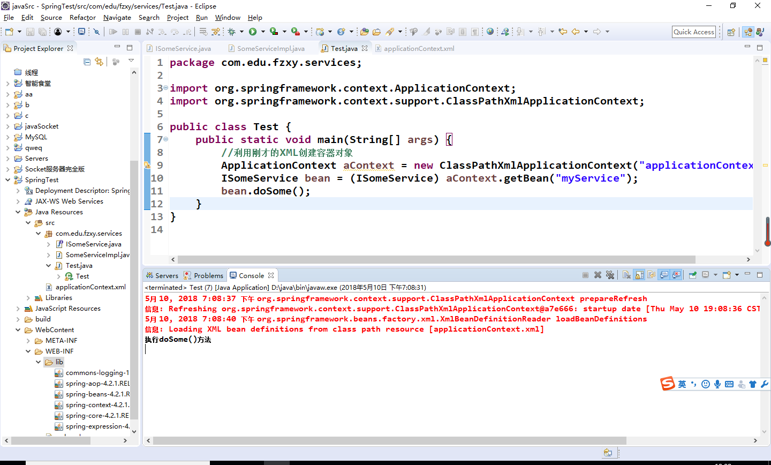Screen dimensions: 771x465
Task: Click the Back navigation arrow icon
Action: click(576, 32)
